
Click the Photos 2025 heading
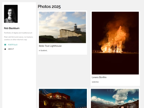point(49,7)
